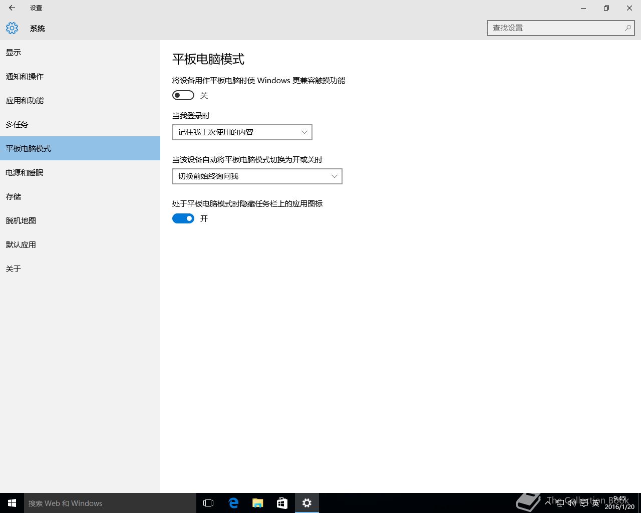Select 显示 in the sidebar

80,52
